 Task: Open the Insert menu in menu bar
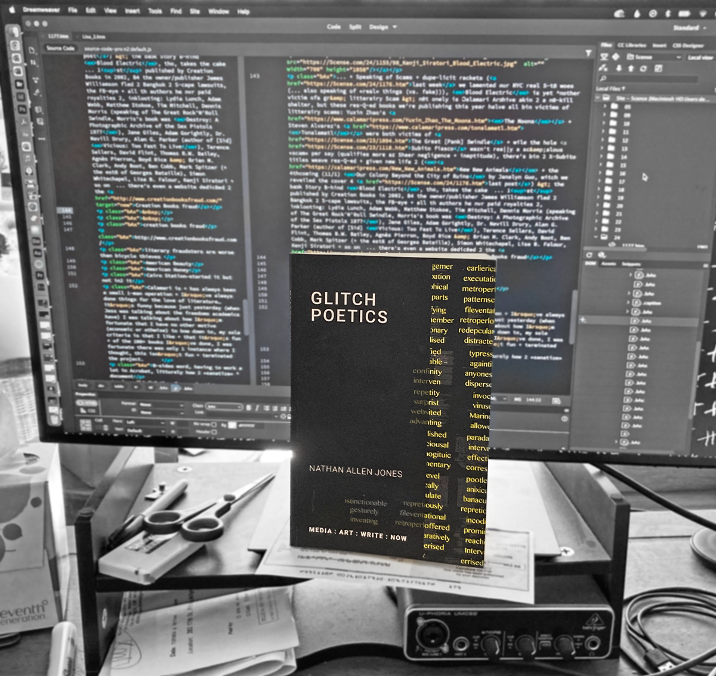tap(132, 11)
